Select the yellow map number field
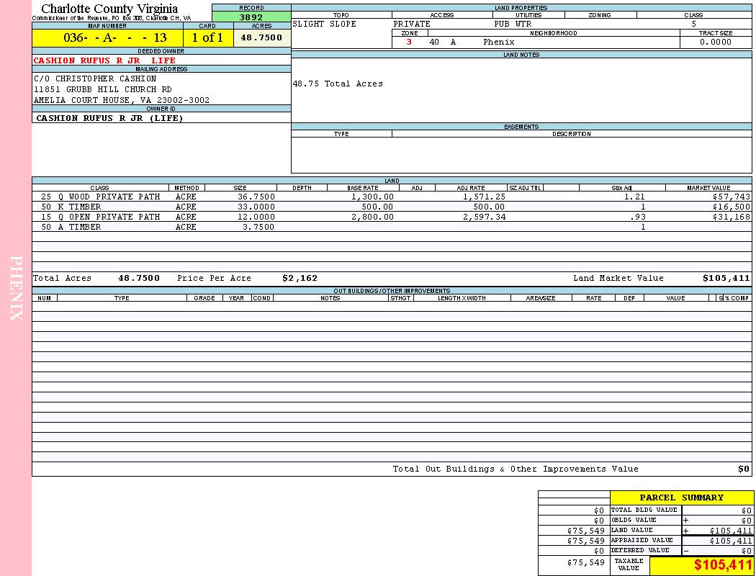This screenshot has width=756, height=576. click(107, 38)
